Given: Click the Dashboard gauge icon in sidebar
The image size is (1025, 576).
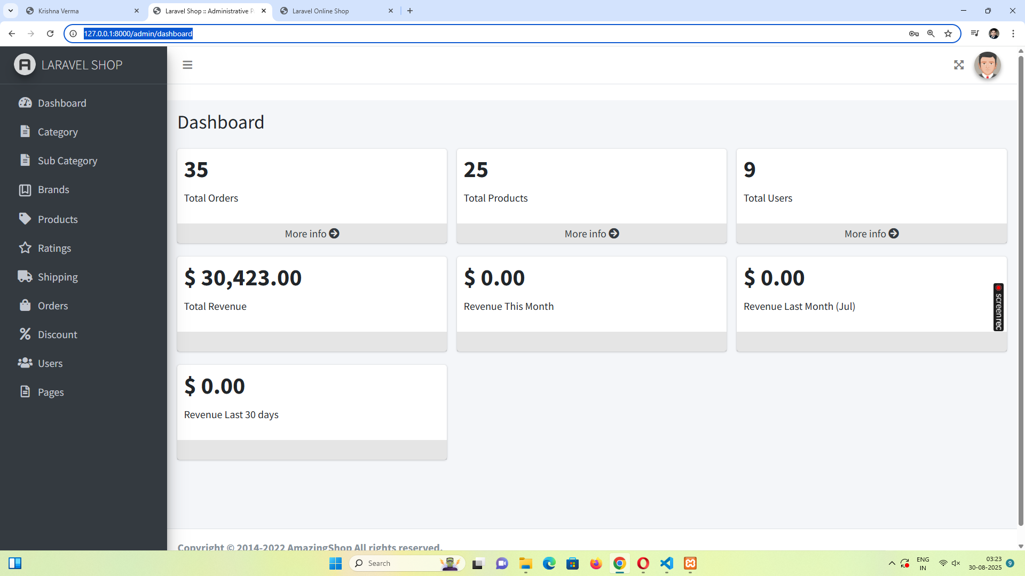Looking at the screenshot, I should pyautogui.click(x=25, y=103).
